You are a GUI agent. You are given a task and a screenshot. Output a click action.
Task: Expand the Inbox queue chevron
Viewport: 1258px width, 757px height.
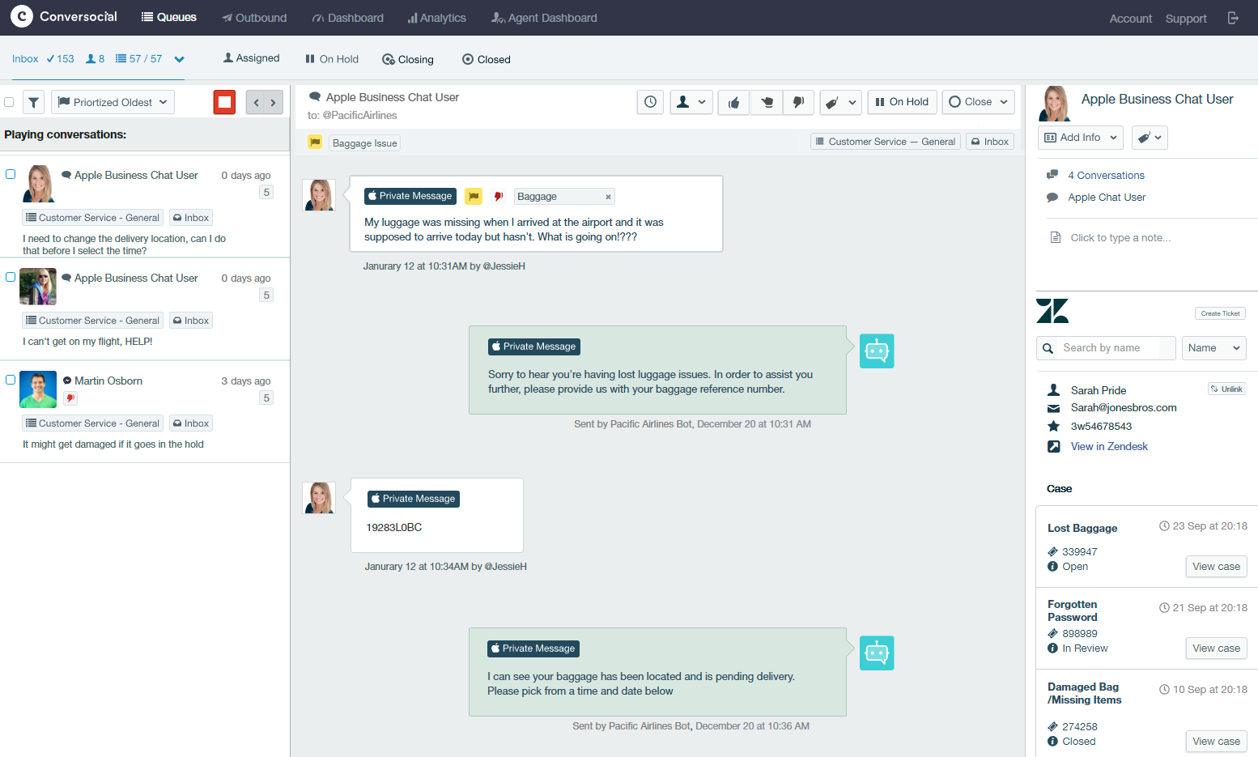(x=179, y=59)
